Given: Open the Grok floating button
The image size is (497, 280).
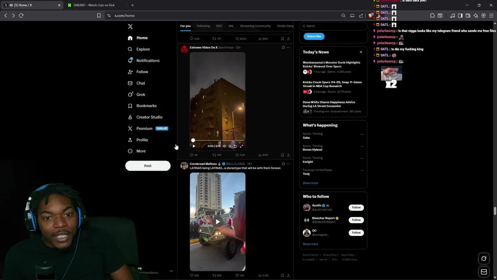Looking at the screenshot, I should pyautogui.click(x=484, y=258).
